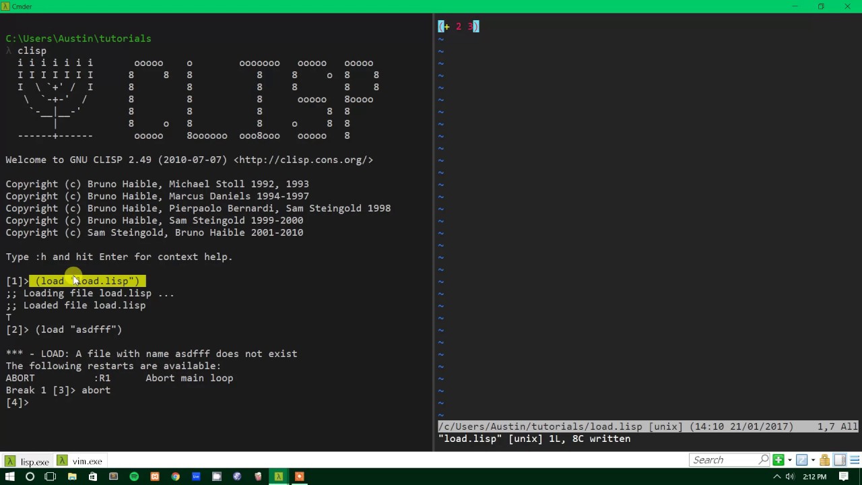Open Windows Action Center notifications
The width and height of the screenshot is (862, 485).
point(844,477)
